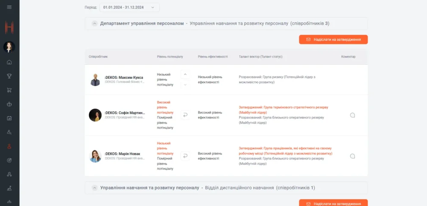Viewport: 427px width, 206px height.
Task: Open the gift box icon in the sidebar
Action: [x=9, y=104]
